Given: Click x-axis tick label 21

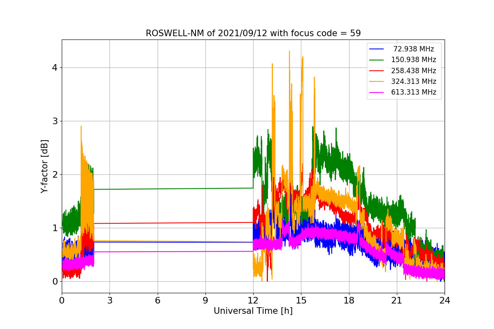Looking at the screenshot, I should tap(397, 300).
